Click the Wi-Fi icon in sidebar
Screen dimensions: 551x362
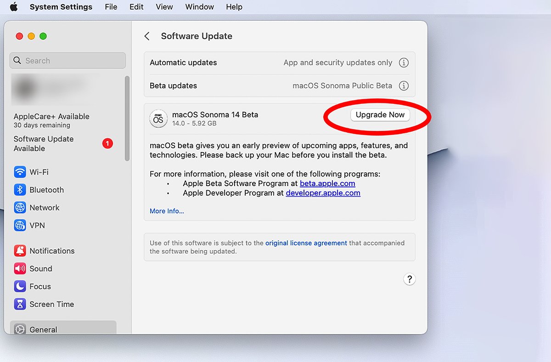tap(20, 172)
